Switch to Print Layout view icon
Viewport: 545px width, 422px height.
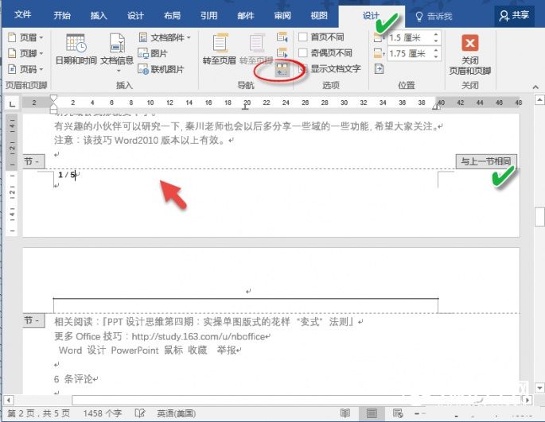[x=372, y=413]
